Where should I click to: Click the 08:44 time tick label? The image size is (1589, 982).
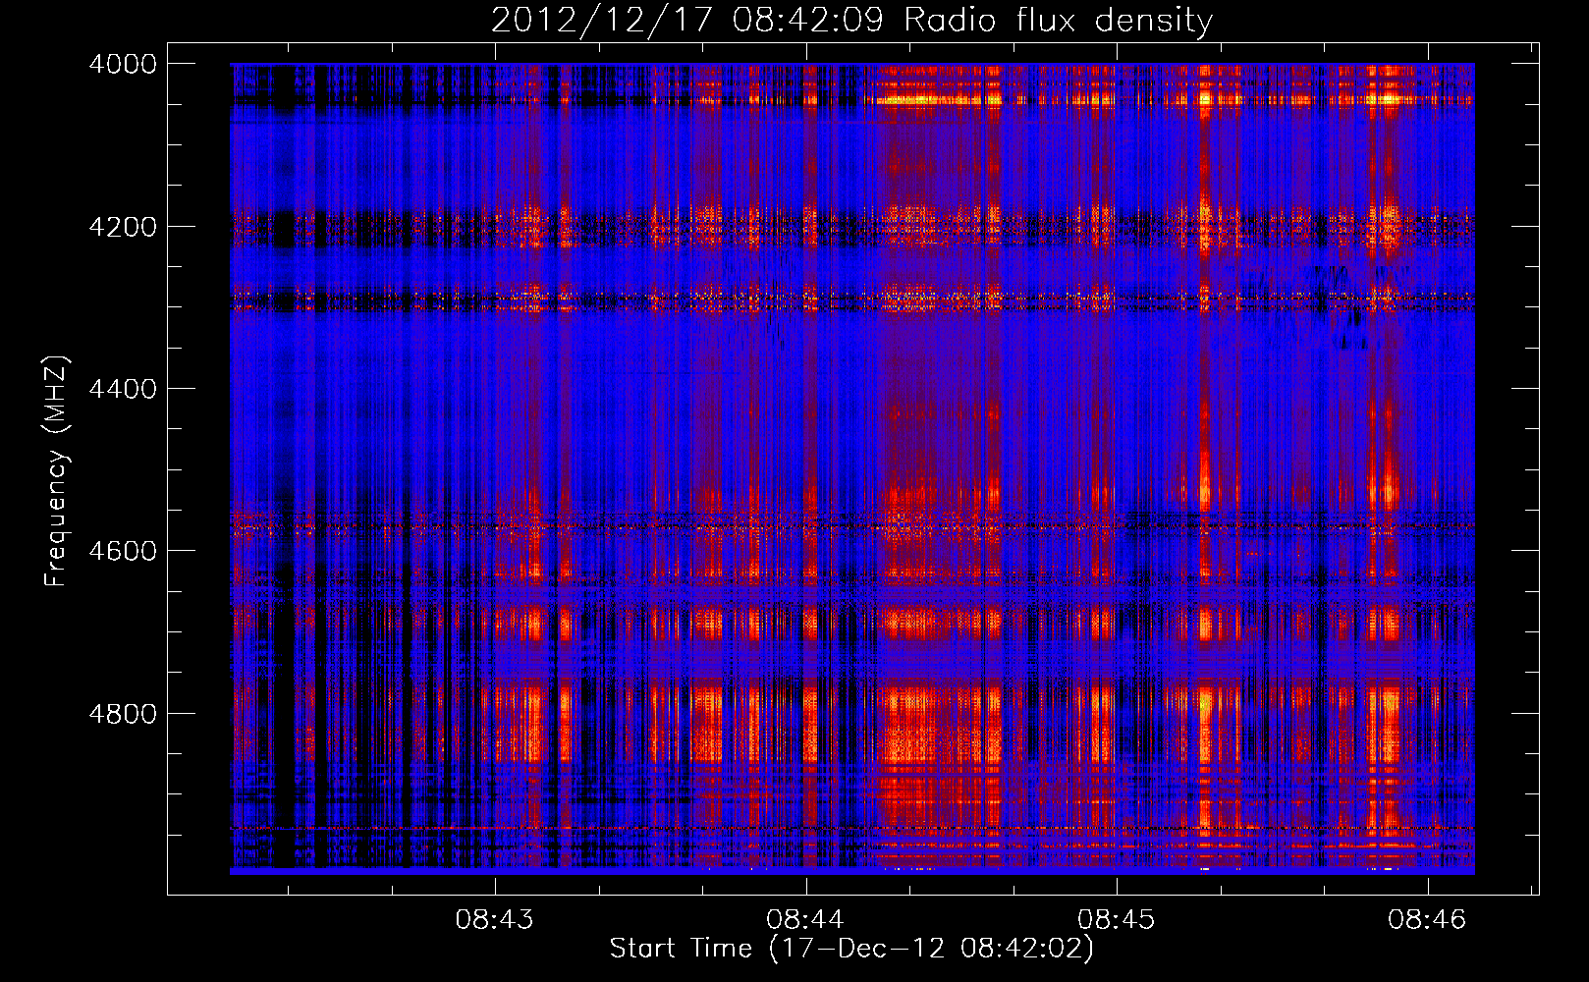coord(805,919)
